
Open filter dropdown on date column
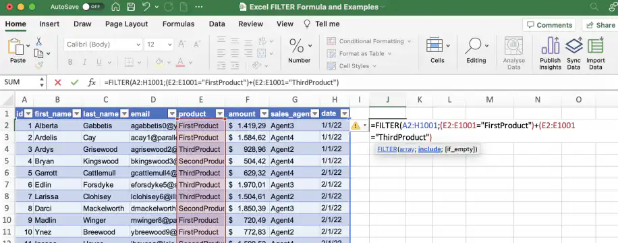345,113
